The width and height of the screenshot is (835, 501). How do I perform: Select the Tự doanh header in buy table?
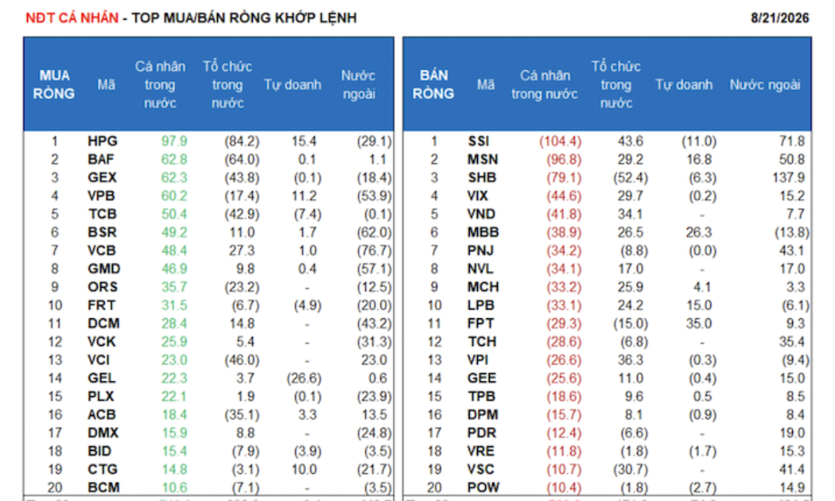[x=293, y=84]
